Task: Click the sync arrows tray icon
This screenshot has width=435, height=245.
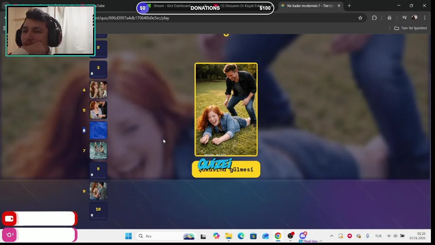Action: click(341, 236)
